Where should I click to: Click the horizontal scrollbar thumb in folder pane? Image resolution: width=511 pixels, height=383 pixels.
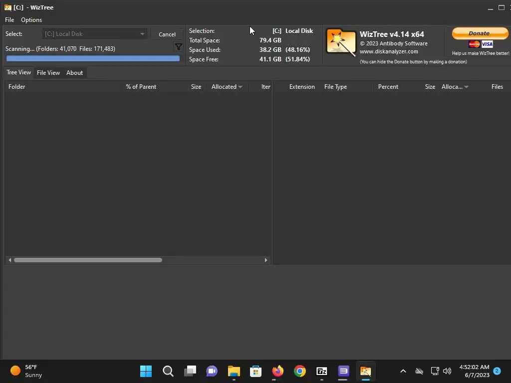point(88,260)
